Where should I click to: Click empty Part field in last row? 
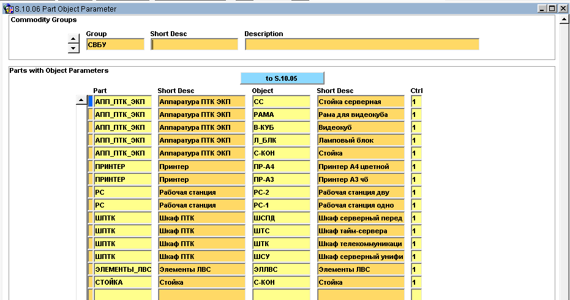[x=123, y=294]
